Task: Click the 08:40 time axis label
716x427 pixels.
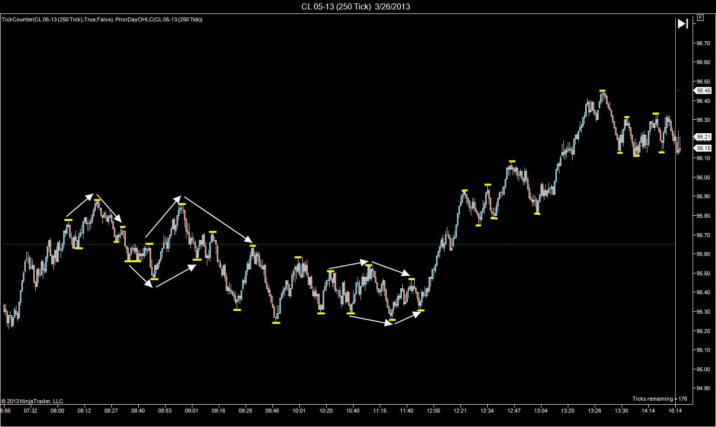Action: point(138,411)
